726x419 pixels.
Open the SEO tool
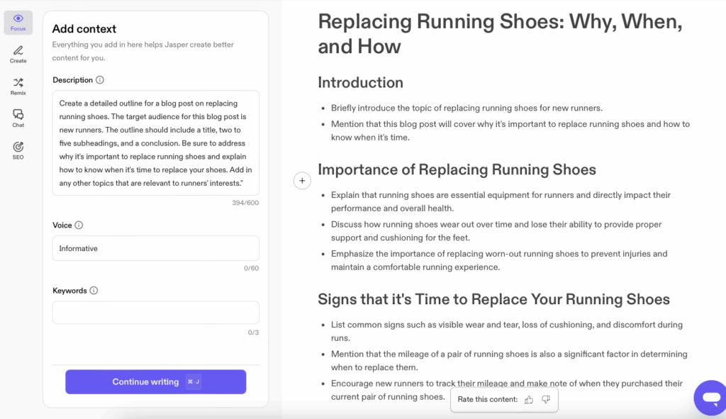point(18,150)
